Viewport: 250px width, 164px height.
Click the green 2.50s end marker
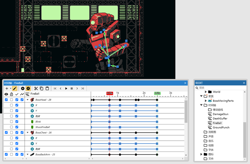pos(157,93)
